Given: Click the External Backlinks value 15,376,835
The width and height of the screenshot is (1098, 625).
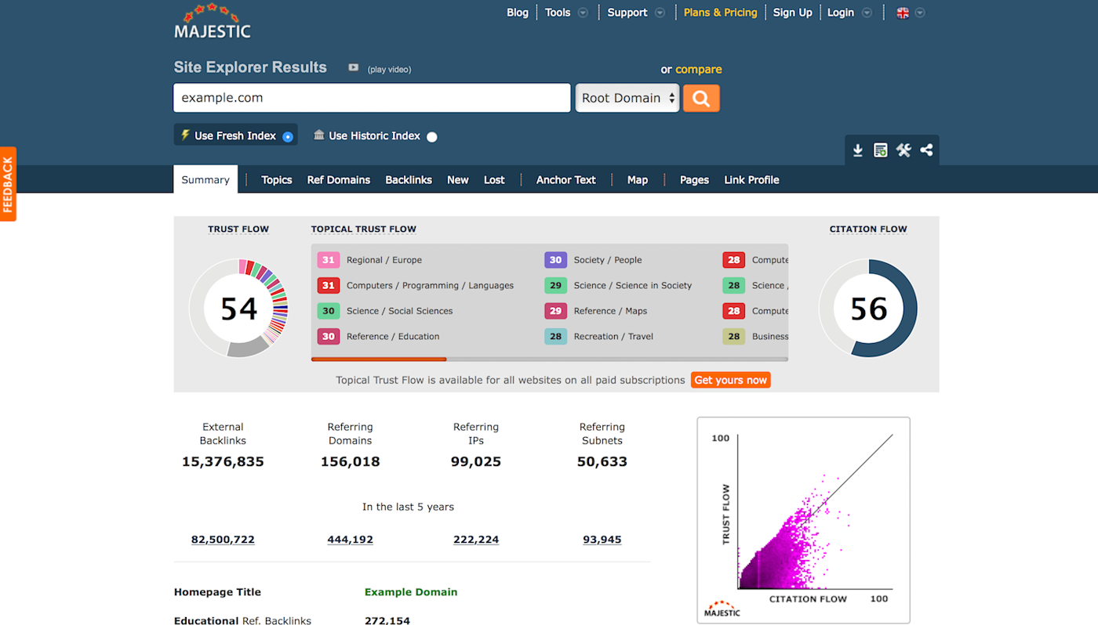Looking at the screenshot, I should pos(223,461).
